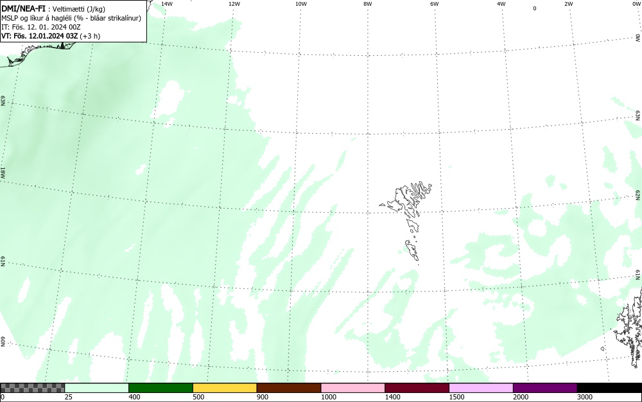642x402 pixels.
Task: Click the 8W longitude label
Action: pyautogui.click(x=368, y=4)
